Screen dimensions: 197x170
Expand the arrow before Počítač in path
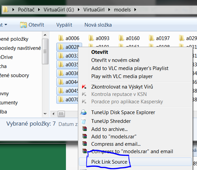click(x=13, y=10)
